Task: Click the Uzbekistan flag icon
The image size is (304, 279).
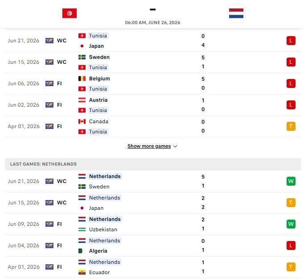Action: tap(82, 229)
